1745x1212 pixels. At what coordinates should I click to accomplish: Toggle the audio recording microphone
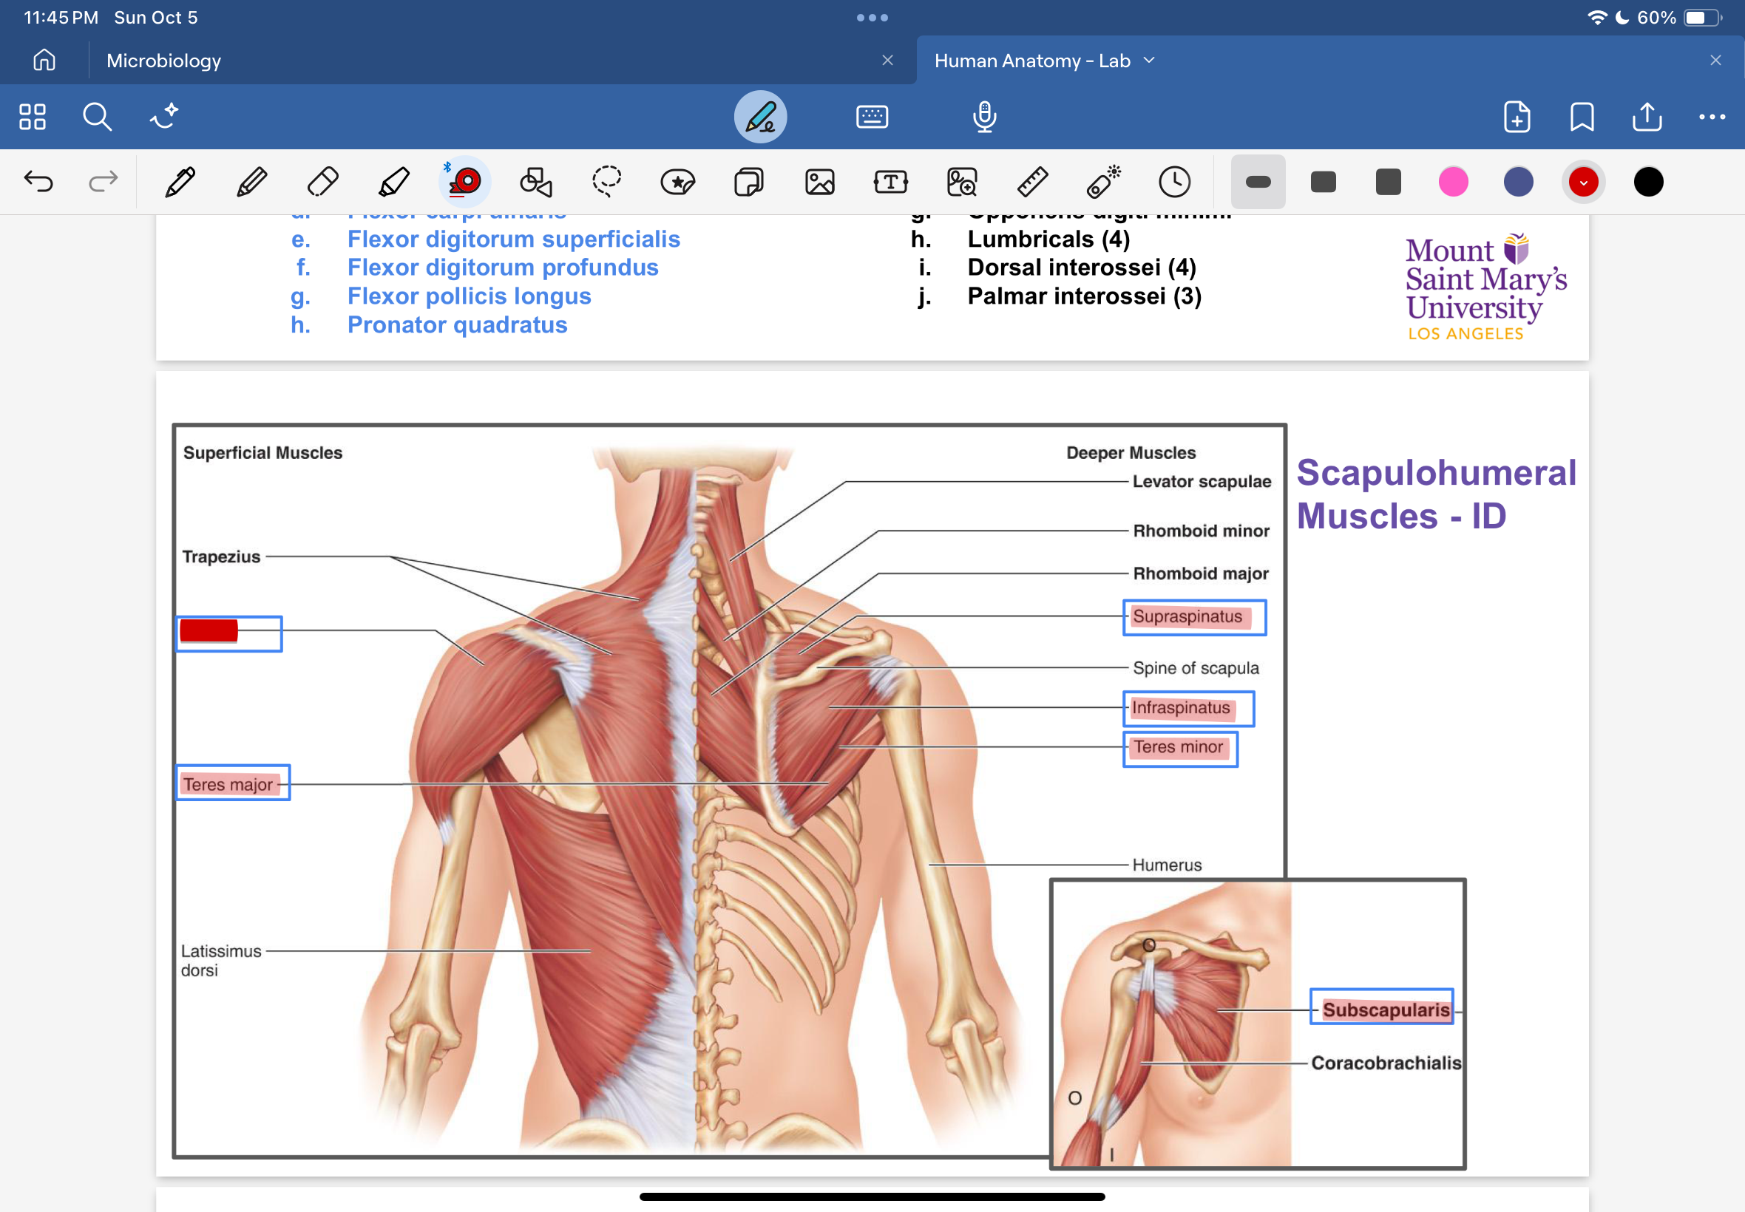point(985,117)
